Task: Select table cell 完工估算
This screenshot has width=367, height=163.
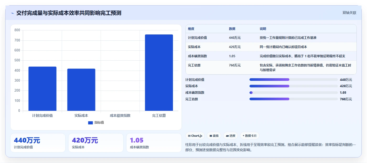Action: click(x=194, y=65)
